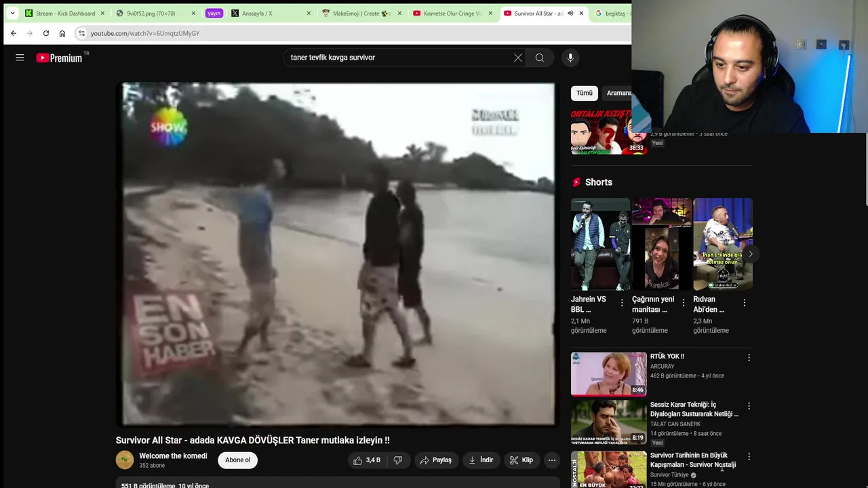This screenshot has width=868, height=488.
Task: Select the Aramanı... filter chip
Action: [618, 93]
